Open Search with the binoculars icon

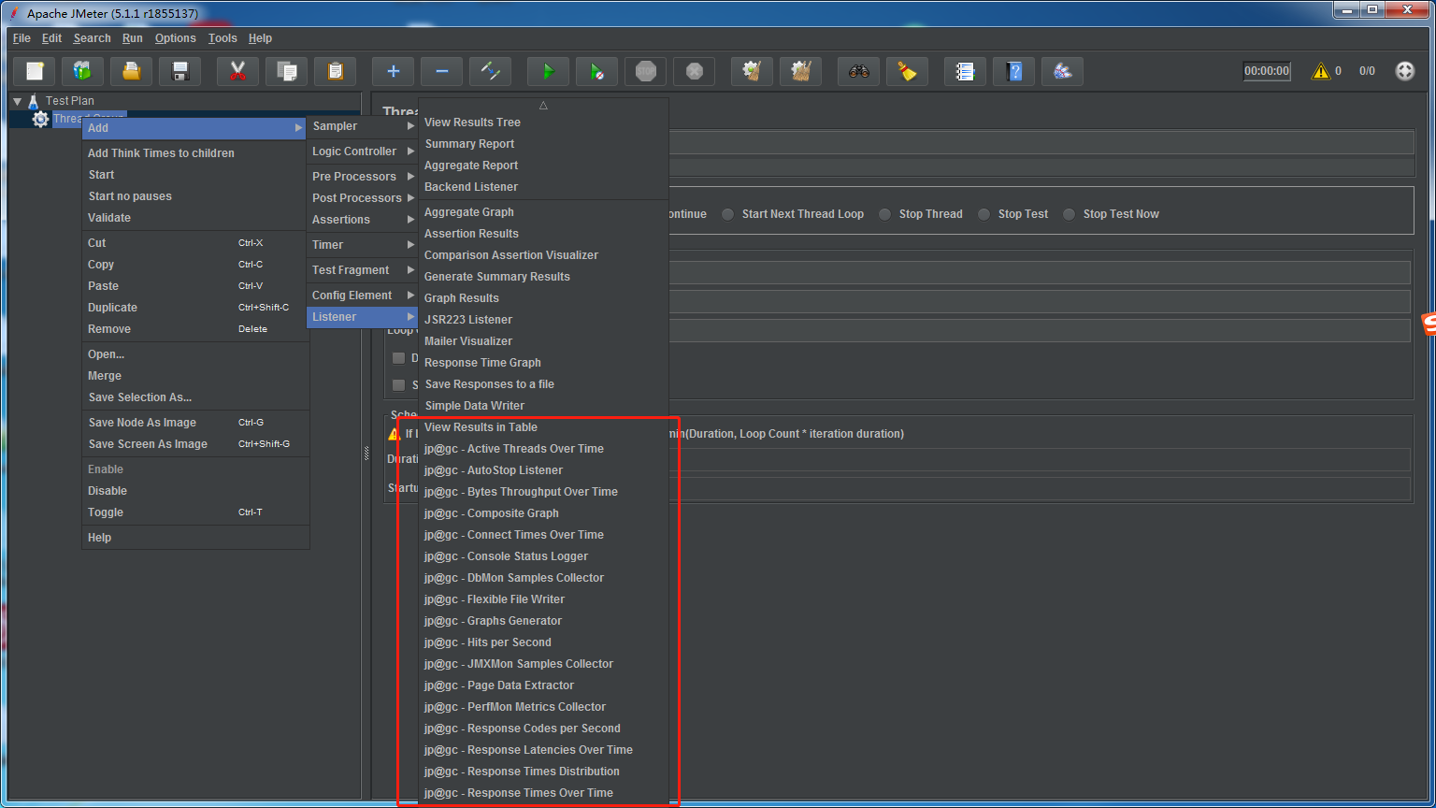click(859, 71)
